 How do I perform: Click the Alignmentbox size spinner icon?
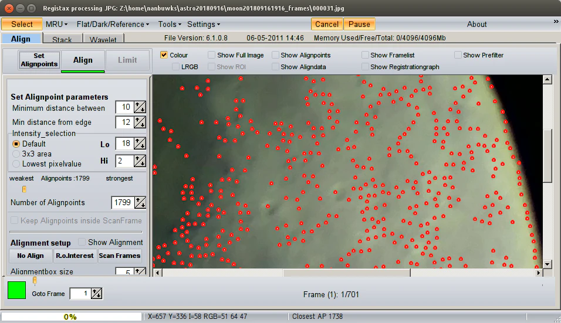pyautogui.click(x=140, y=271)
